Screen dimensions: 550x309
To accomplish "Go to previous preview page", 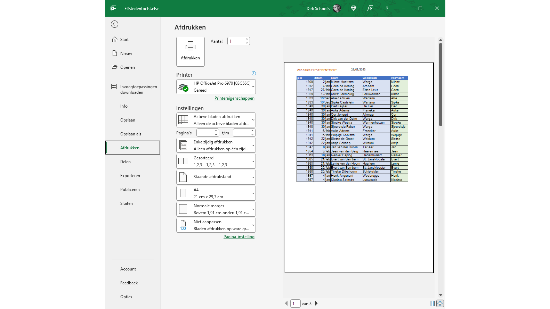I will (286, 303).
